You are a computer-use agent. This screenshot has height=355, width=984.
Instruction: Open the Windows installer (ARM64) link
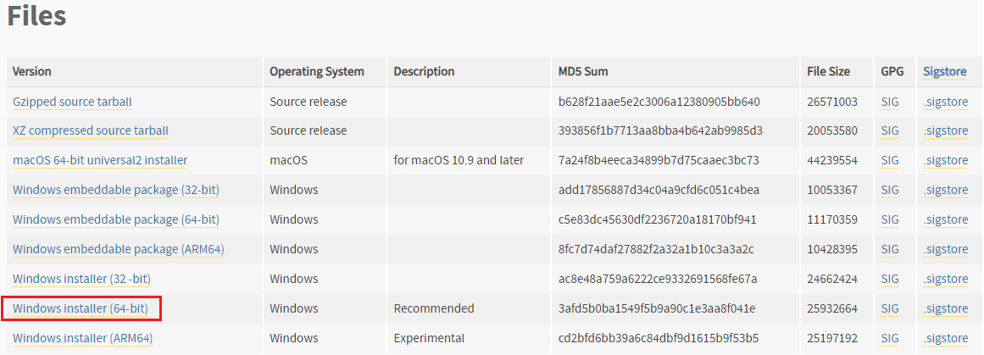[82, 338]
